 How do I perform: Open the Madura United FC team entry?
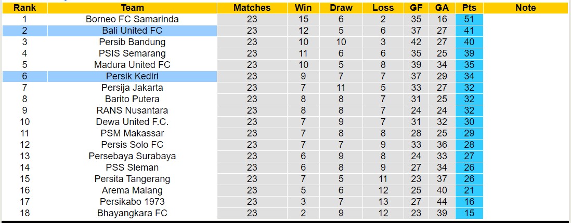coord(132,65)
